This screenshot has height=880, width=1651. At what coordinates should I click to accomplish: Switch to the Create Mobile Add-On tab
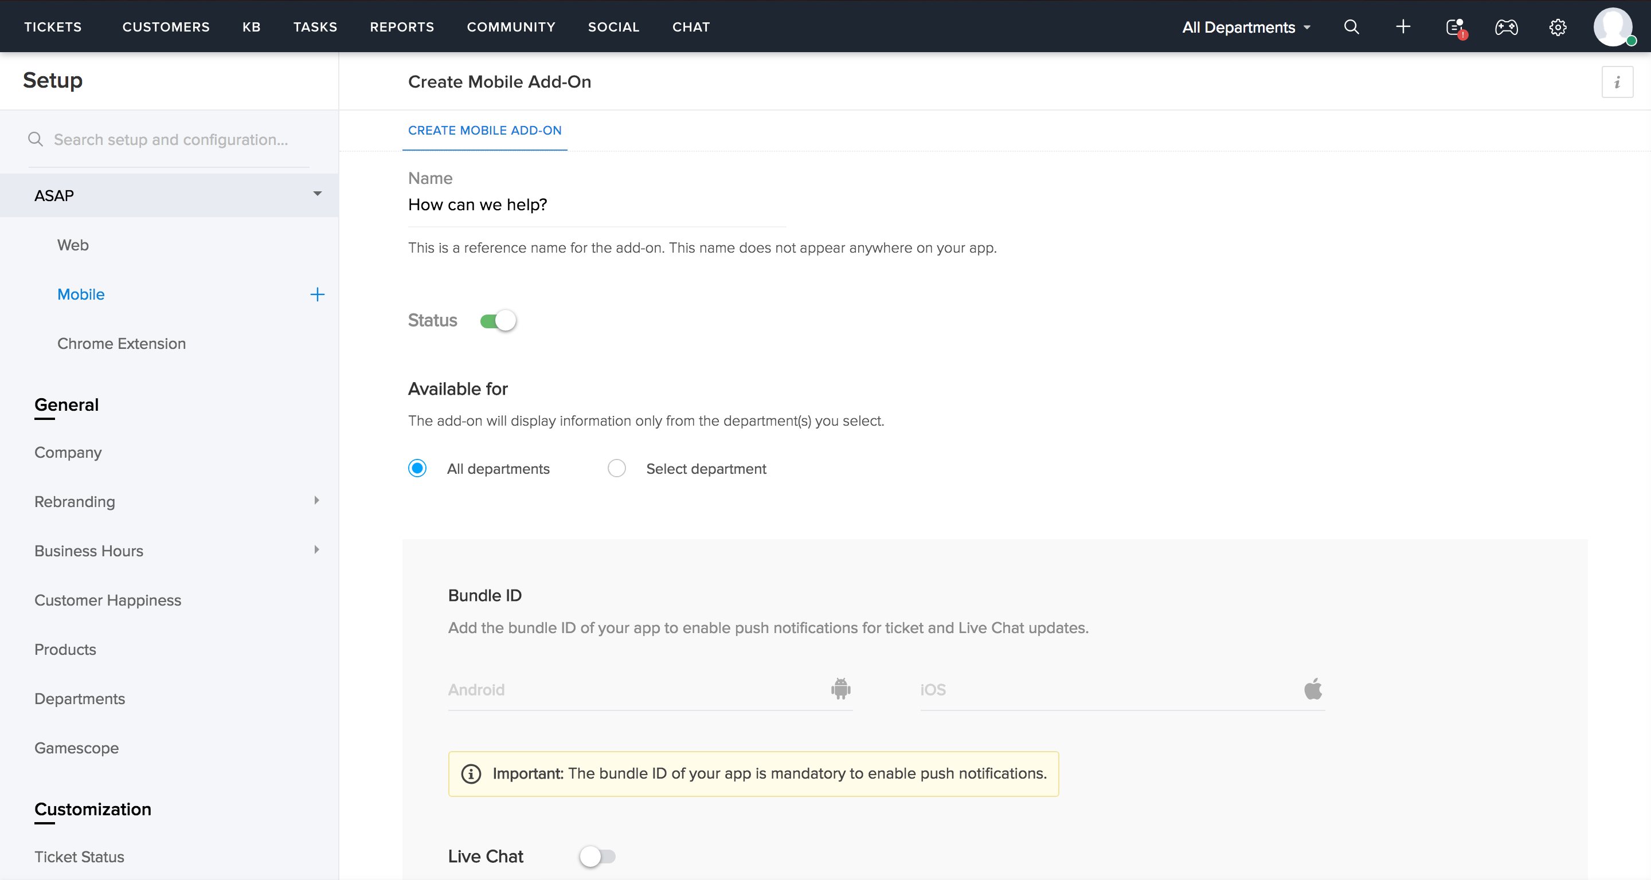coord(484,131)
